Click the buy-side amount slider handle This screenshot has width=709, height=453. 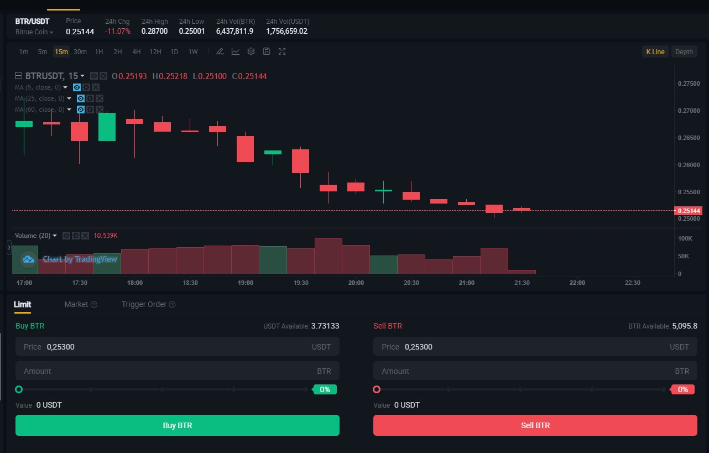click(19, 389)
